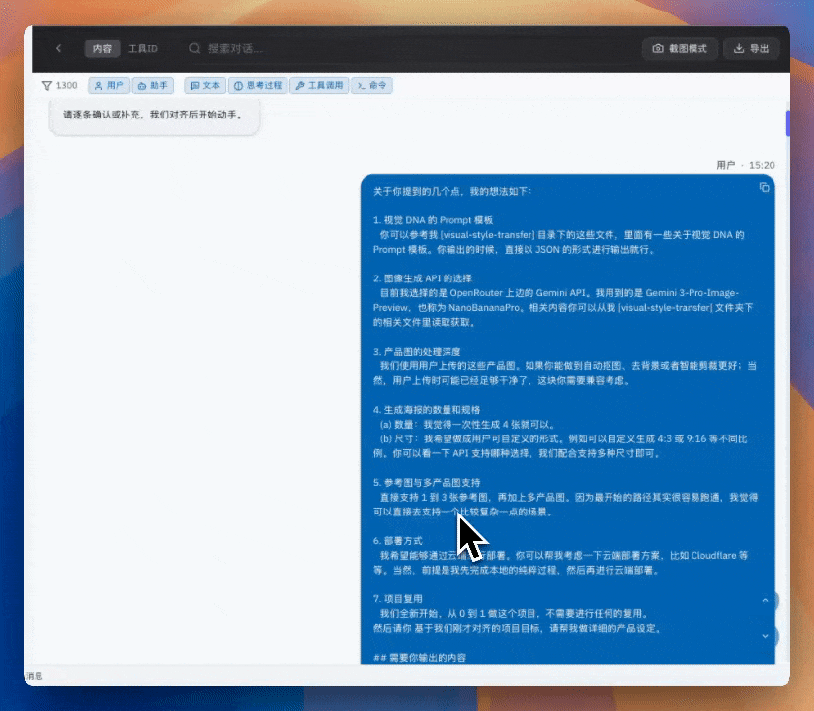814x711 pixels.
Task: Focus the 搜索对话 search field
Action: point(296,48)
